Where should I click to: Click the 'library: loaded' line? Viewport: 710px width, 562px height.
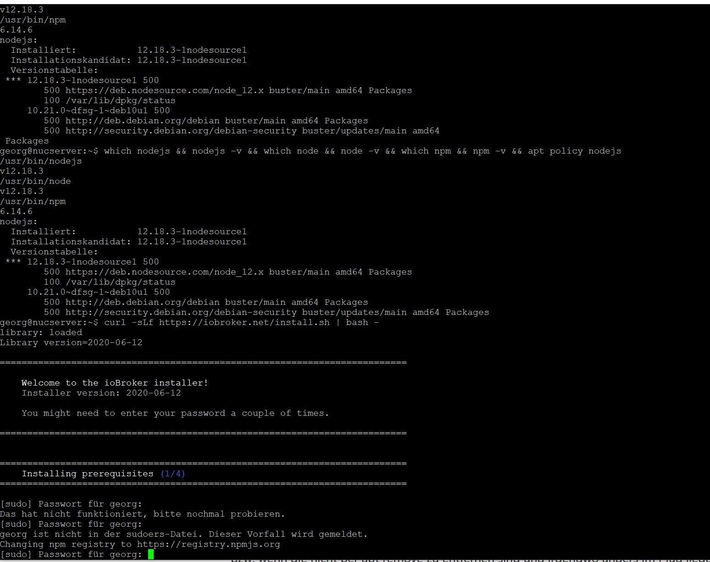tap(41, 333)
